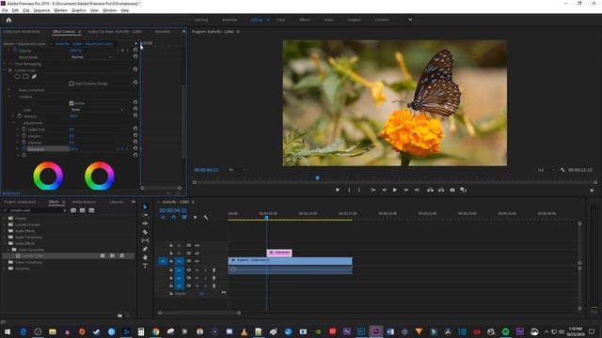Open the Program monitor zoom level dropdown
This screenshot has height=338, width=602.
[x=236, y=170]
